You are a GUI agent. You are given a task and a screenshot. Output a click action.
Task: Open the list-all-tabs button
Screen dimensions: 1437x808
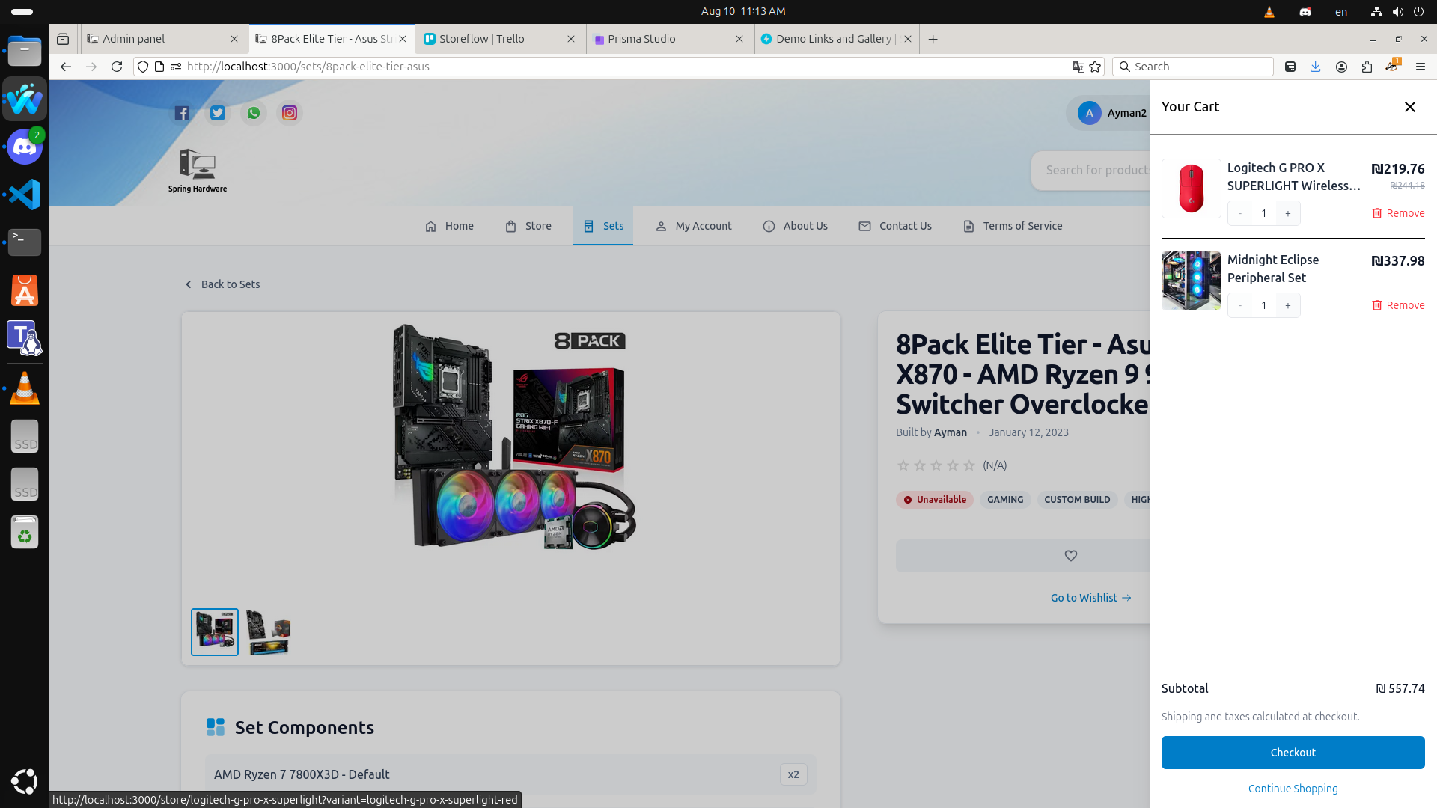click(x=63, y=39)
